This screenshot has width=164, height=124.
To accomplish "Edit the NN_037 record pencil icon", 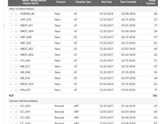I will pos(11,90).
